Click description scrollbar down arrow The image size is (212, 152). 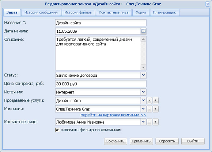coord(143,67)
